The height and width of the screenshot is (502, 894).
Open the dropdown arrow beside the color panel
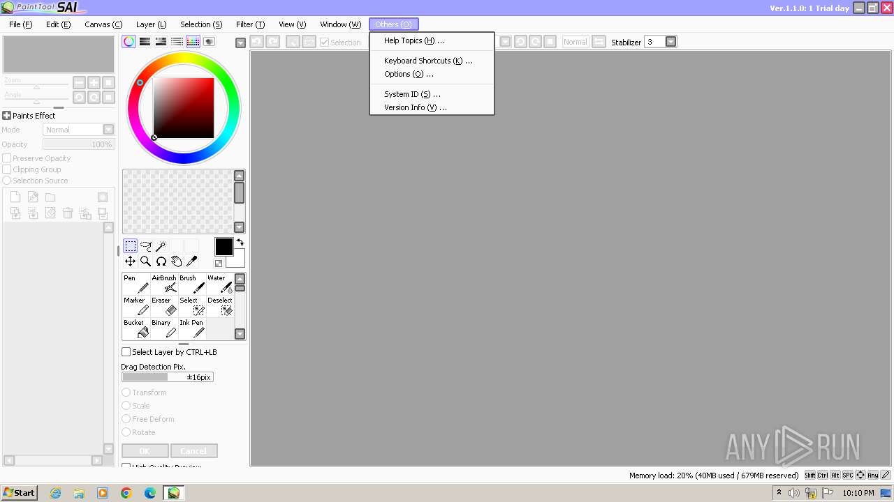point(240,43)
